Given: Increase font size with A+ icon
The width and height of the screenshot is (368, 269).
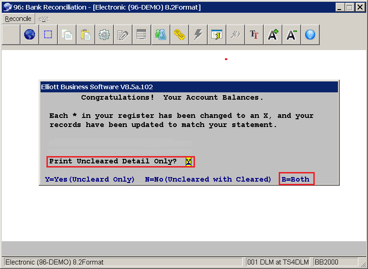Looking at the screenshot, I should 273,35.
